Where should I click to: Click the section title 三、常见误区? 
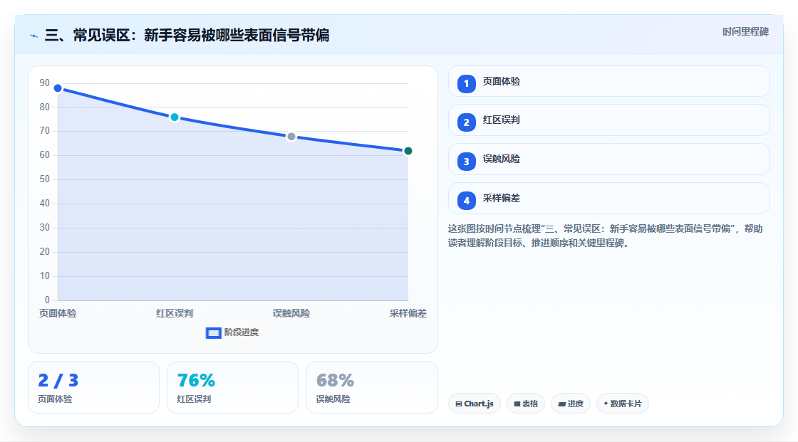point(187,35)
